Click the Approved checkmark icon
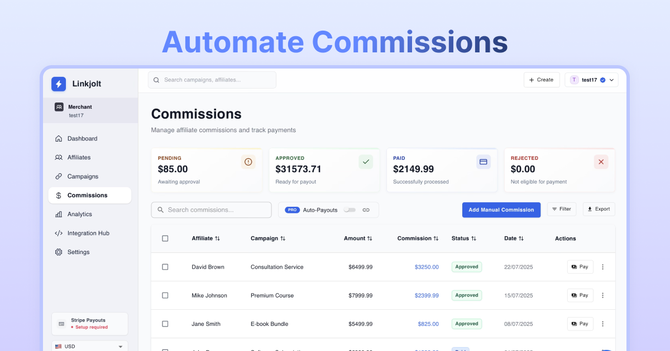Screen dimensions: 670x351 click(366, 162)
